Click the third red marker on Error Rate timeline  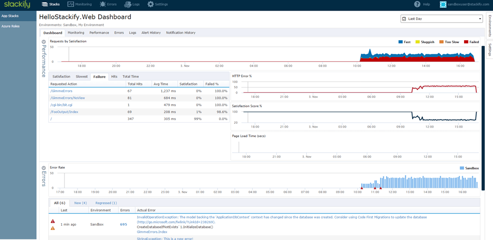point(381,188)
